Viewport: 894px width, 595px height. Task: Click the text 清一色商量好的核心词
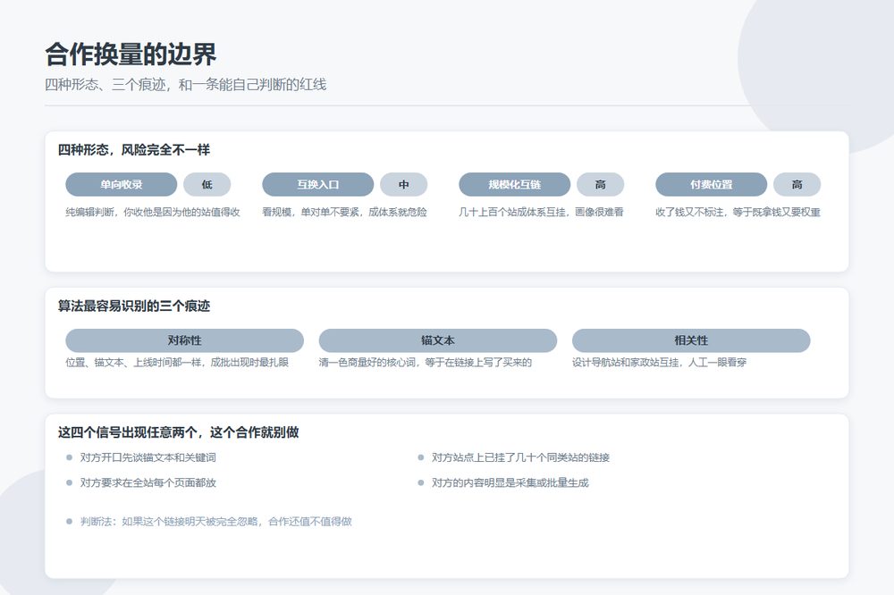coord(367,363)
